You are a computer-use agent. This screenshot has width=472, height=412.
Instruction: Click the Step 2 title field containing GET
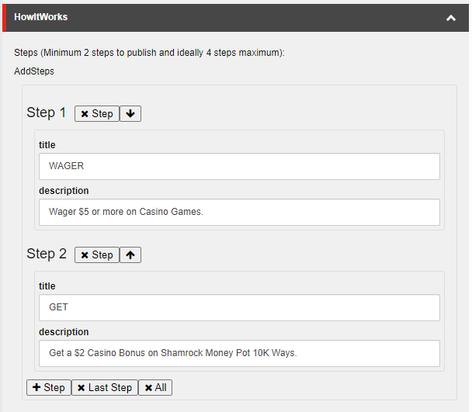(x=239, y=307)
